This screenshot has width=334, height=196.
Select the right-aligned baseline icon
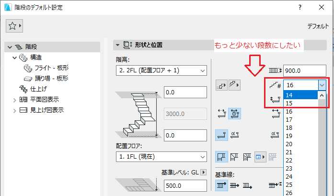click(248, 185)
